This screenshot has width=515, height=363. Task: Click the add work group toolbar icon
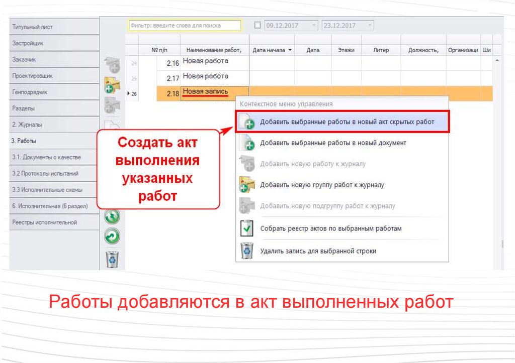point(112,84)
